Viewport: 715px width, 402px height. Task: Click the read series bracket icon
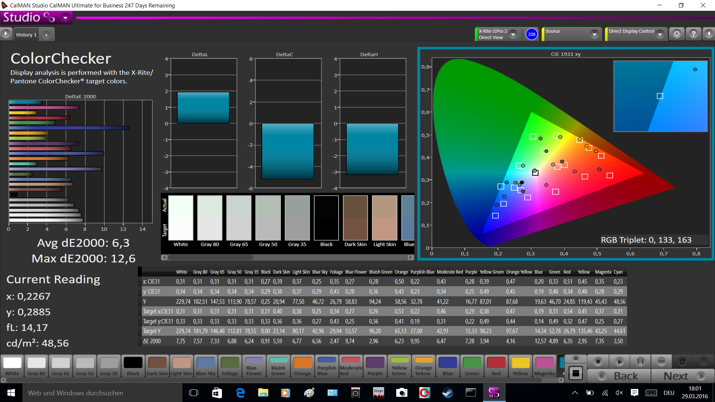coord(640,361)
